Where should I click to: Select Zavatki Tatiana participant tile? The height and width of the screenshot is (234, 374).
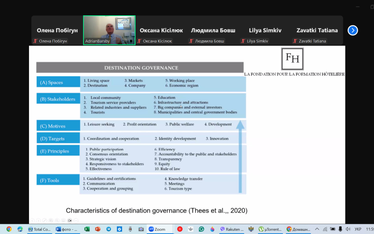pyautogui.click(x=317, y=30)
